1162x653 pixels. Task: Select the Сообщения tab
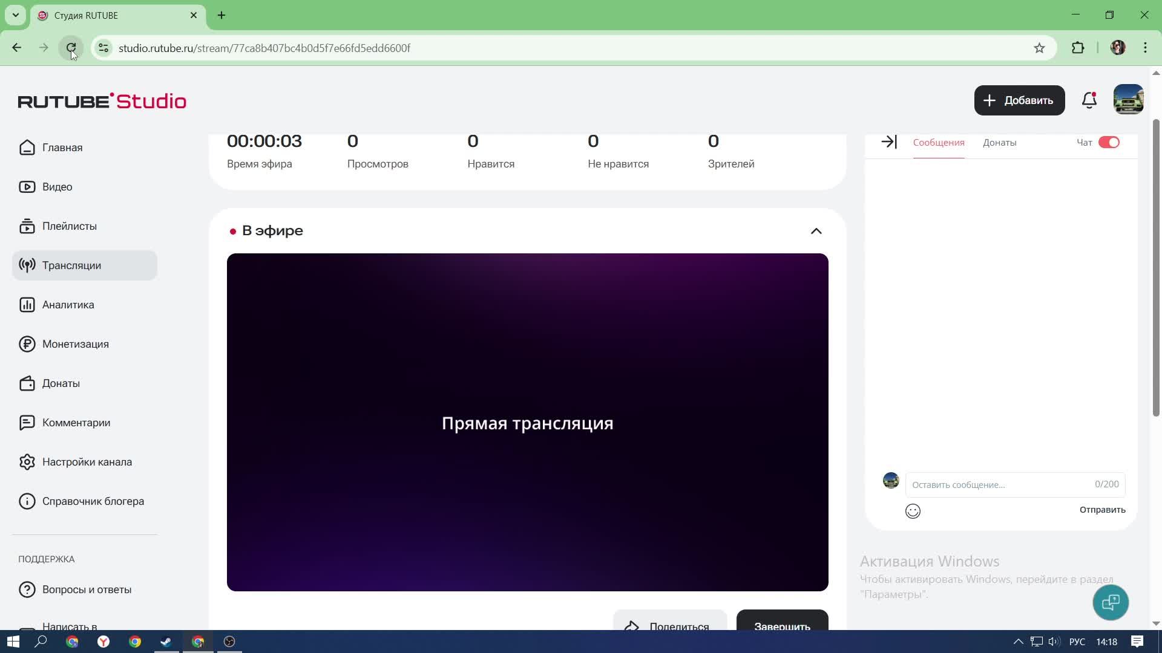pos(938,143)
